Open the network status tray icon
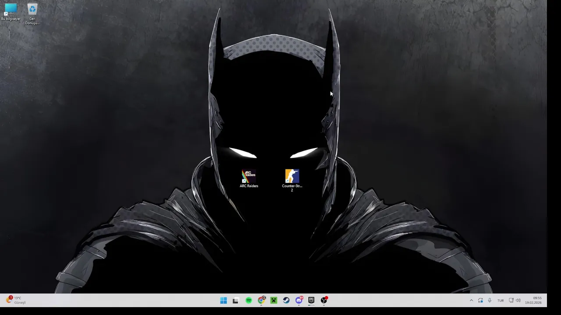This screenshot has height=315, width=561. tap(511, 301)
